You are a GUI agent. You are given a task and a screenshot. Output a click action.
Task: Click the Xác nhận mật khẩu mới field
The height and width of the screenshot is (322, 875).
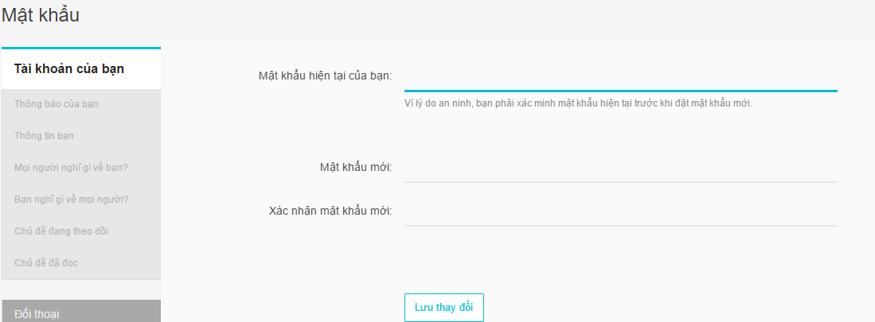click(620, 212)
